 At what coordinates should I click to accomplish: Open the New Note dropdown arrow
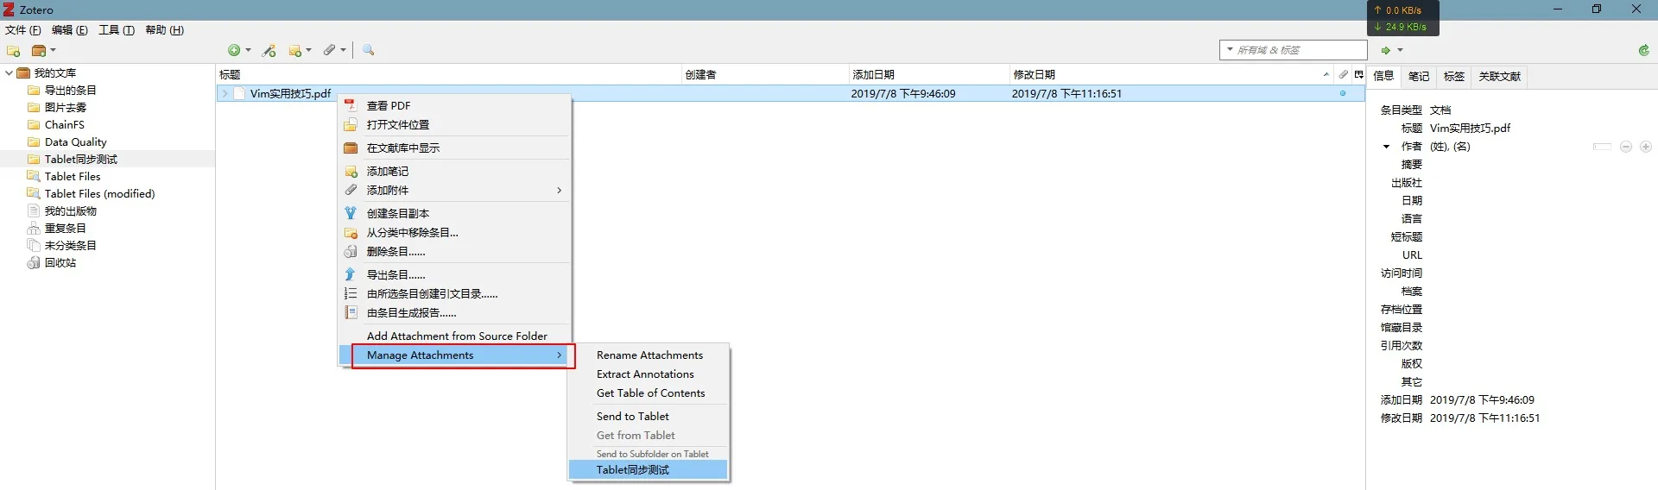pos(309,51)
